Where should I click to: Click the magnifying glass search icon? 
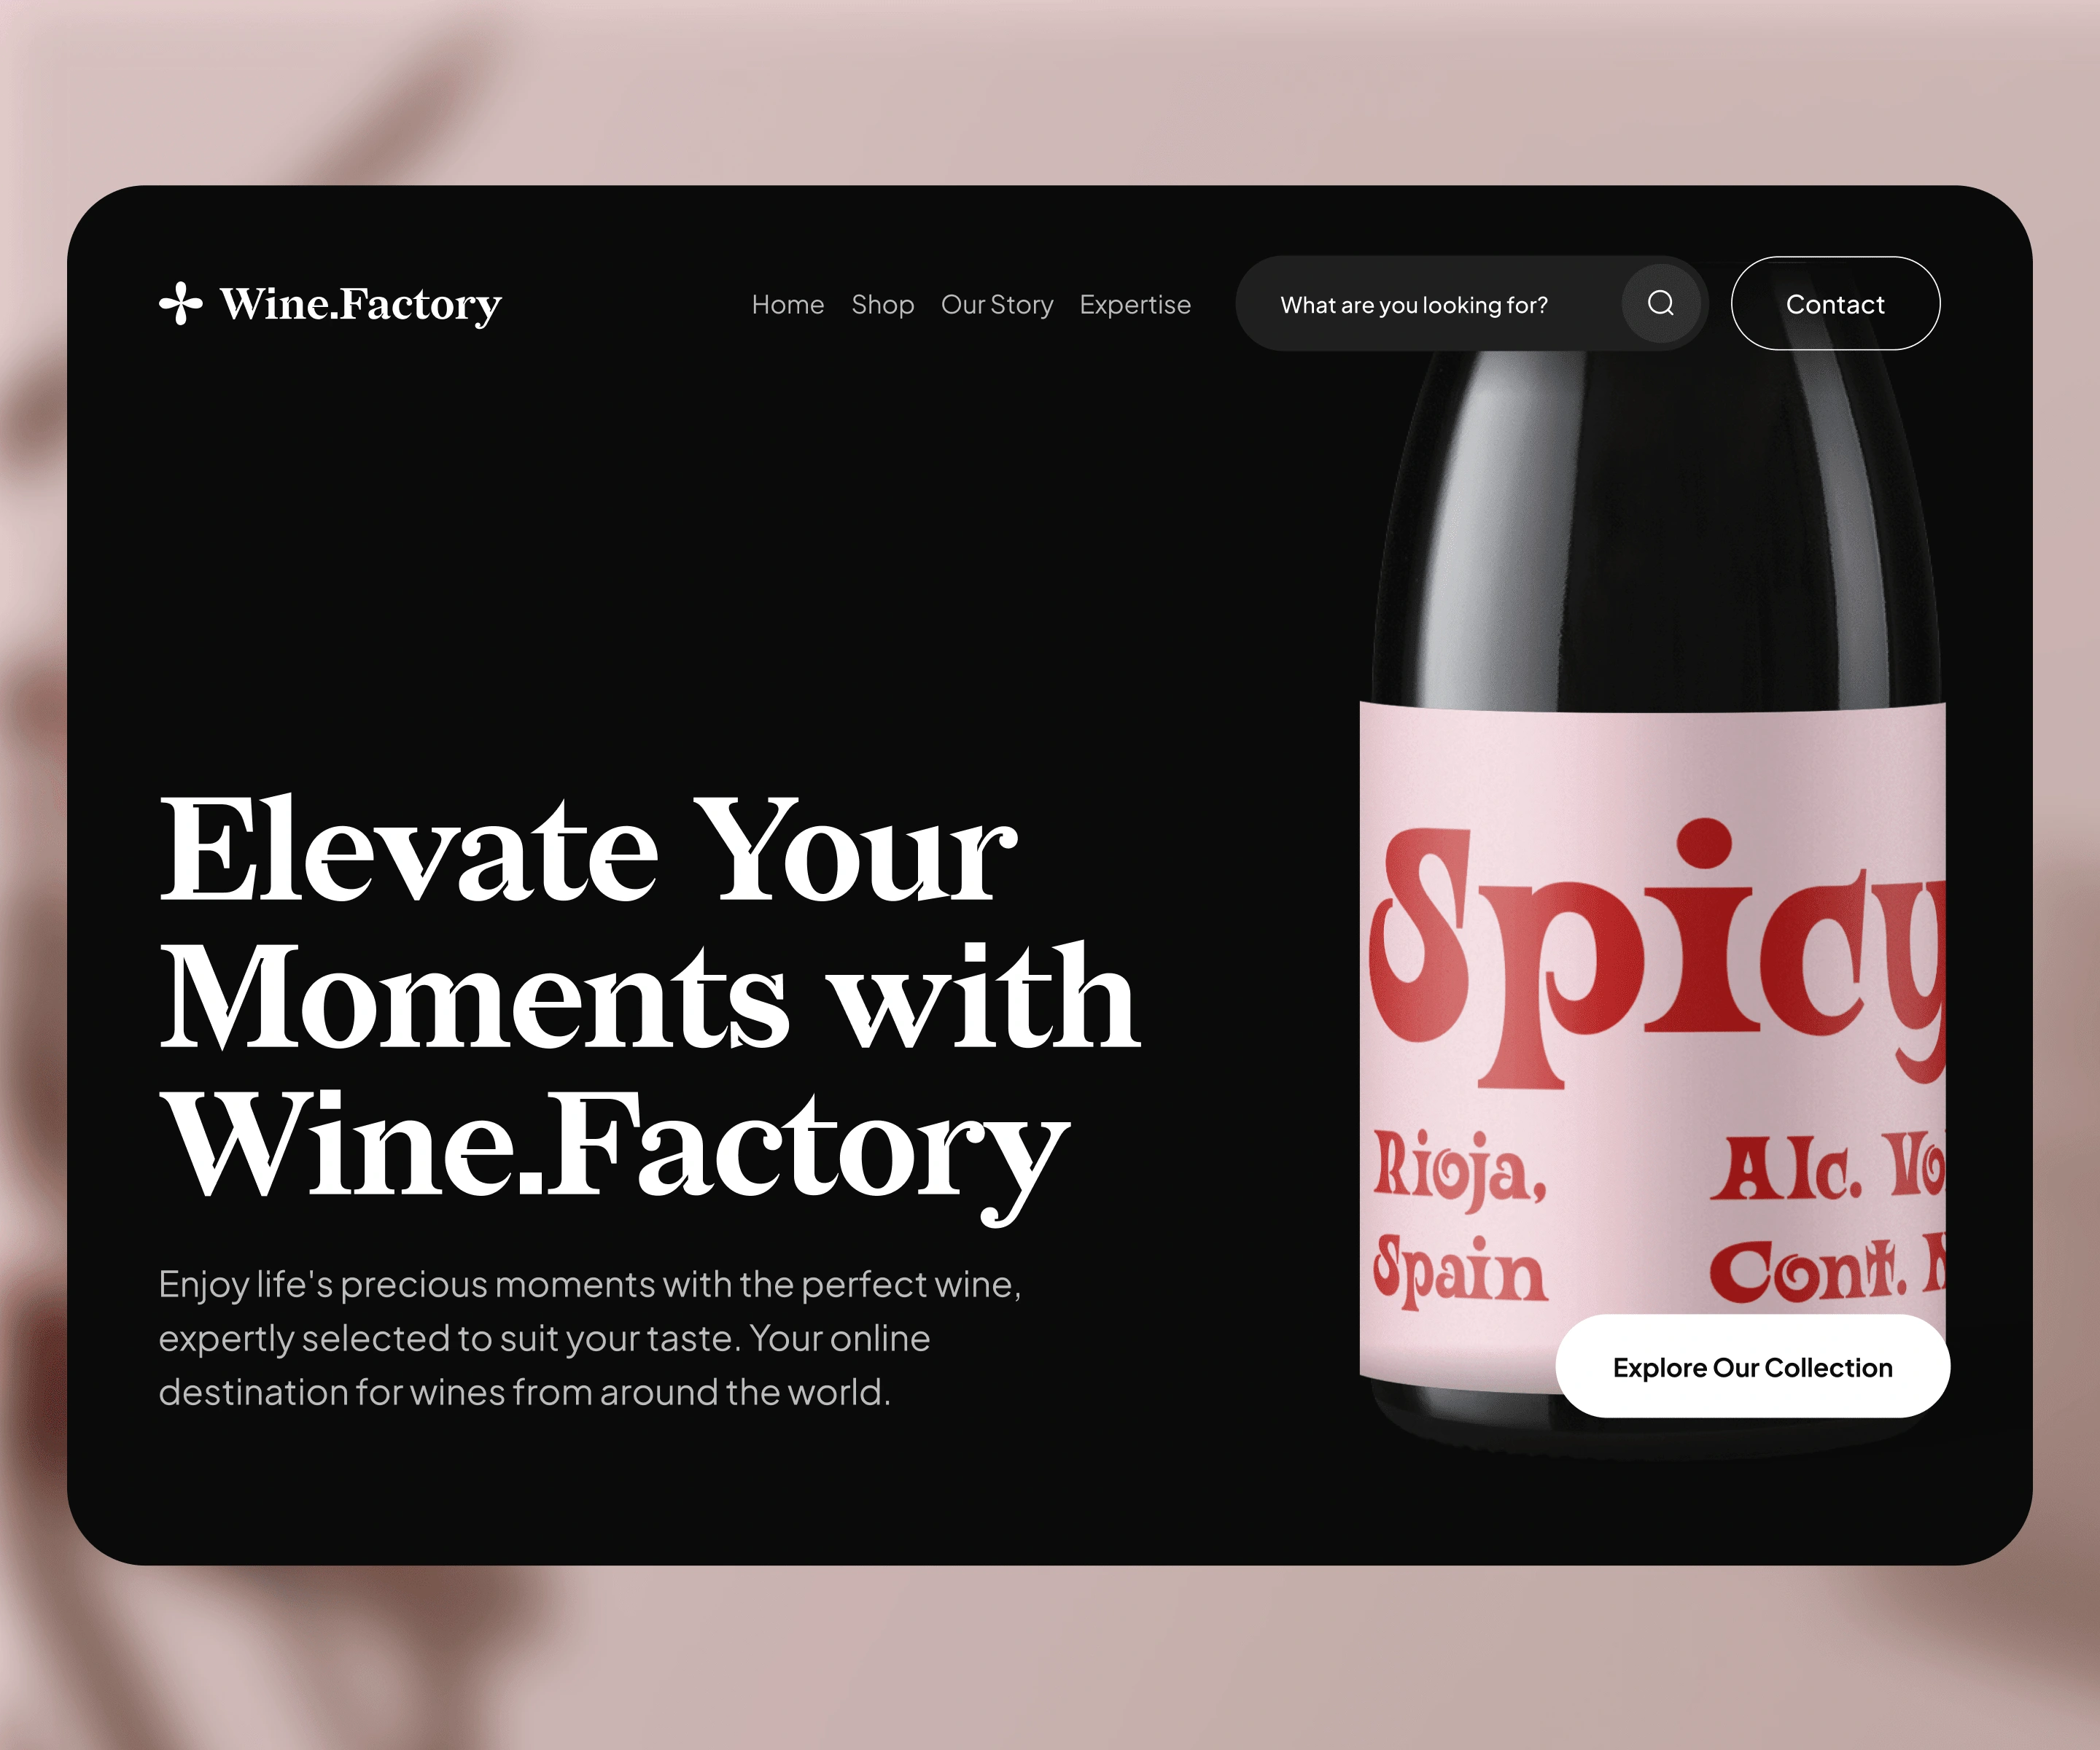click(1660, 303)
